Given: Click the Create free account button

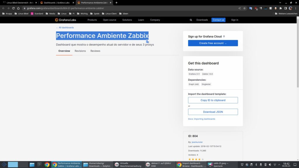Looking at the screenshot, I should point(213,43).
